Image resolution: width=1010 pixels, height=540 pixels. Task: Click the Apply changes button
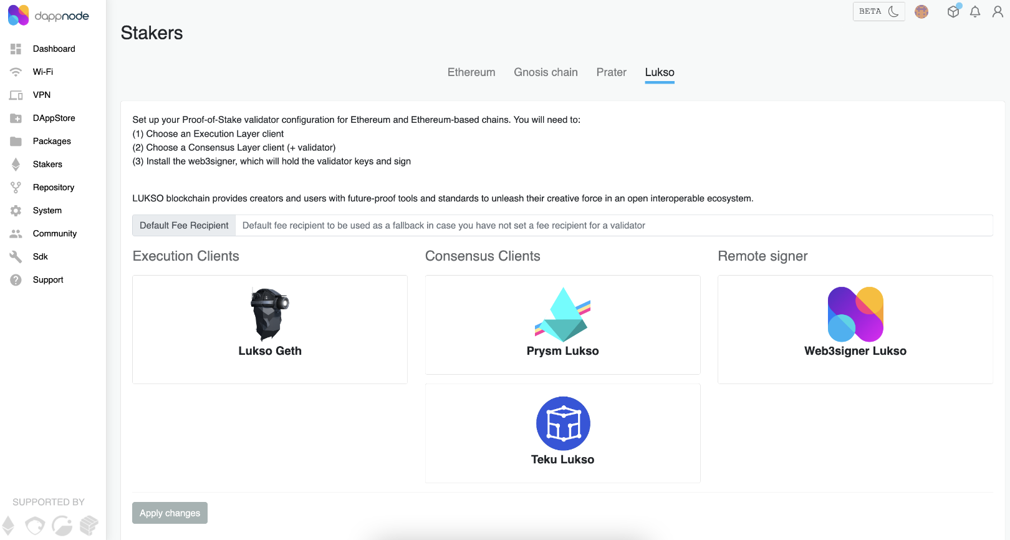(170, 513)
